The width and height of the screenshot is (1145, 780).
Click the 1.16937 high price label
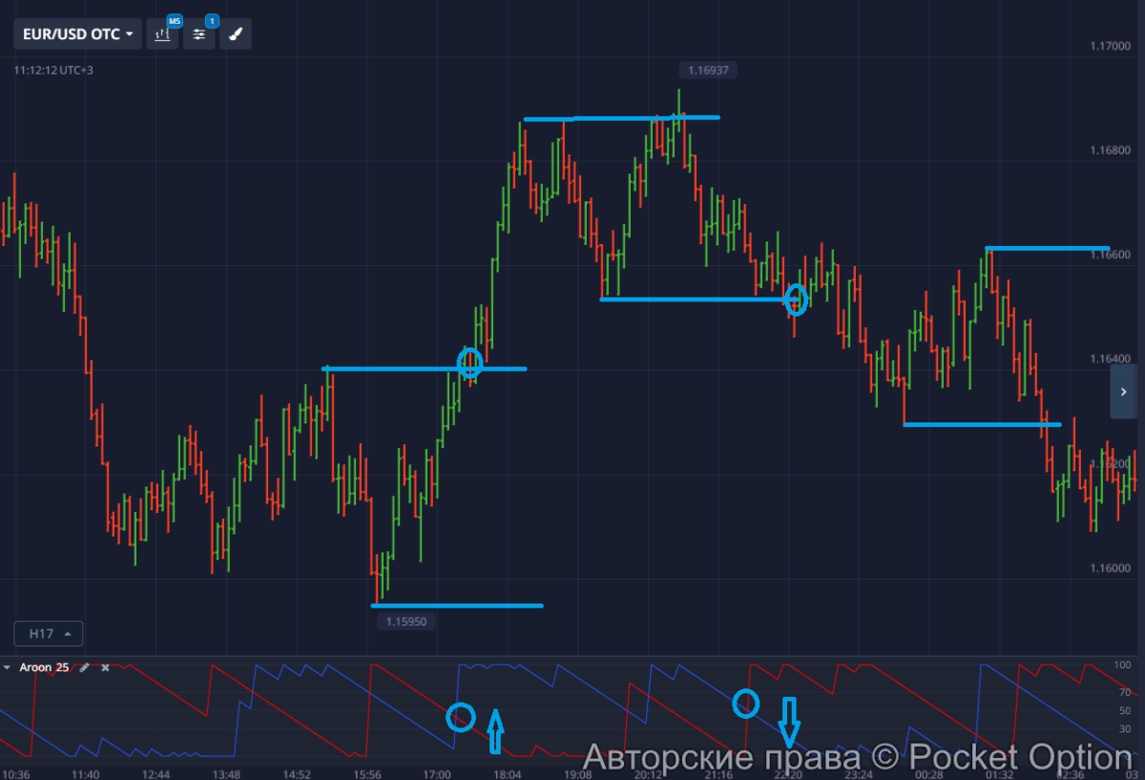[x=709, y=70]
